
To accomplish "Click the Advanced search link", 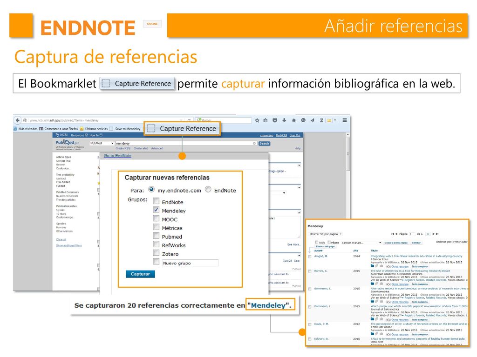I will (157, 148).
